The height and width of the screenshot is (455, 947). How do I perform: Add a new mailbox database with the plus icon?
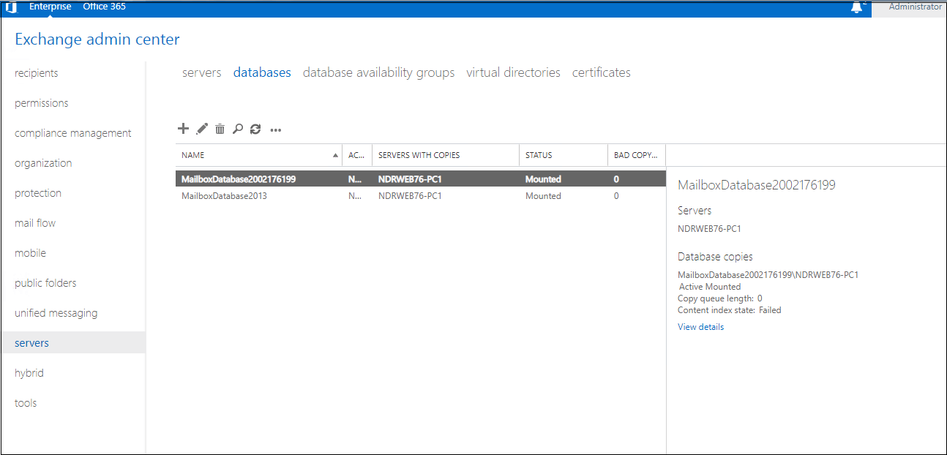pyautogui.click(x=183, y=129)
